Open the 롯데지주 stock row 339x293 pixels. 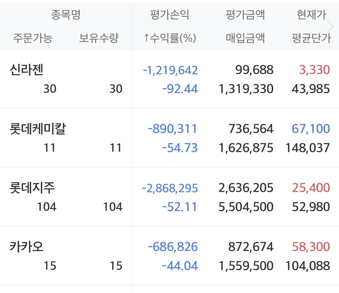32,188
